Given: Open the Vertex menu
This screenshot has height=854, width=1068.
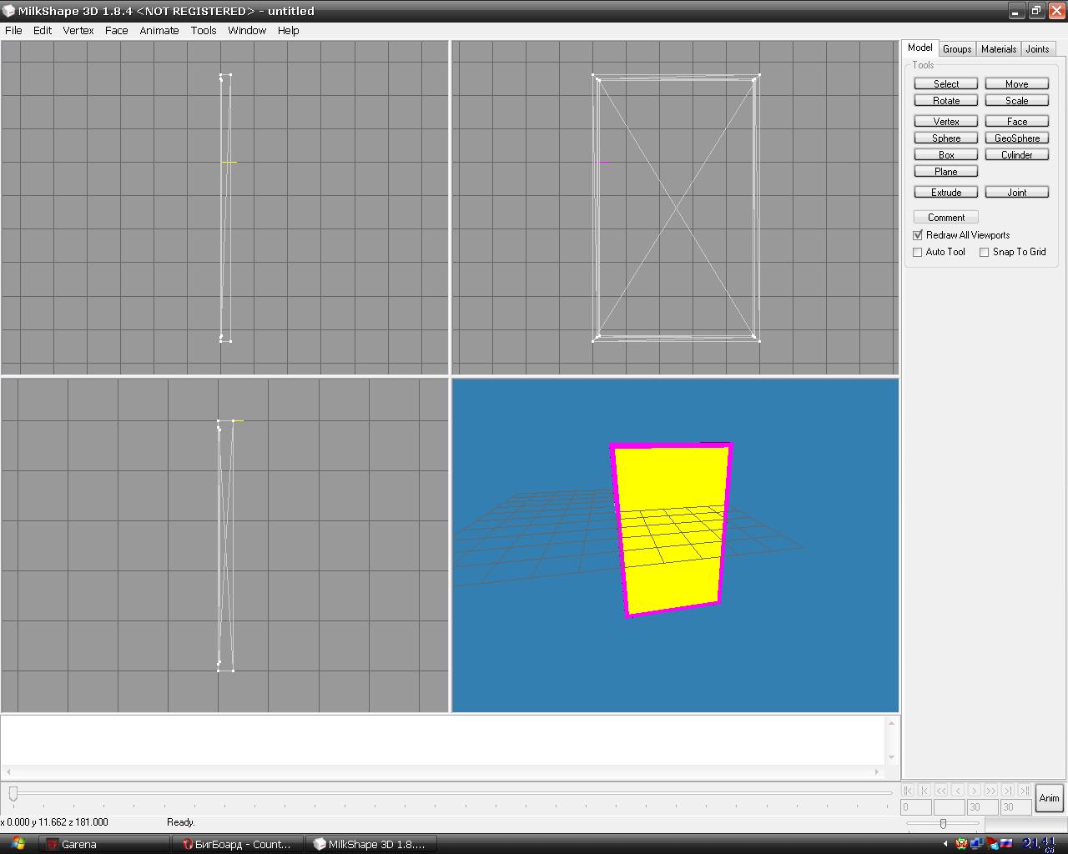Looking at the screenshot, I should (78, 30).
